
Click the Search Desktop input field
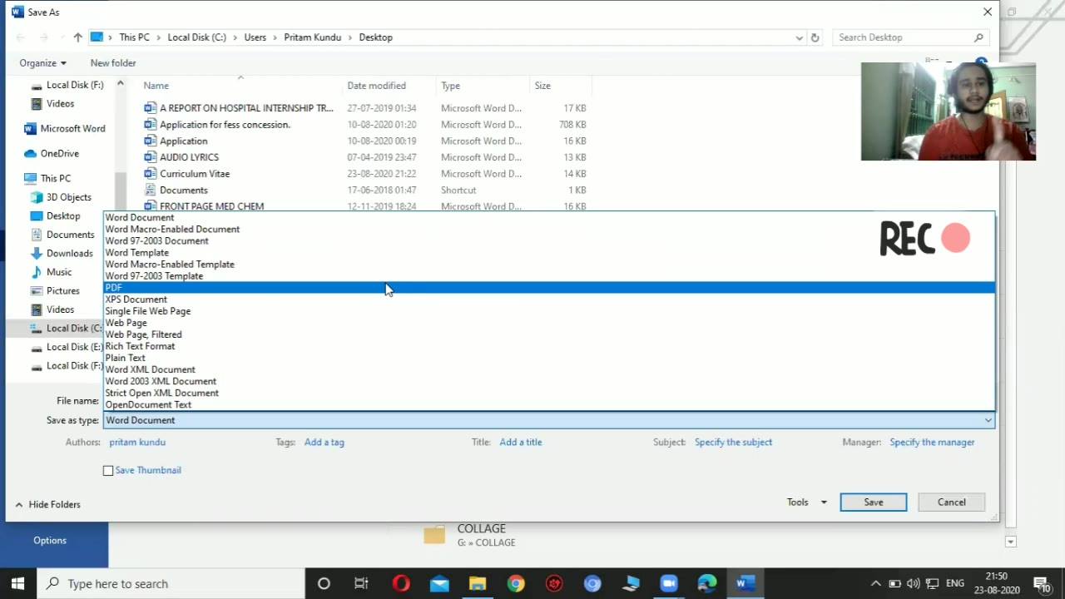click(903, 37)
